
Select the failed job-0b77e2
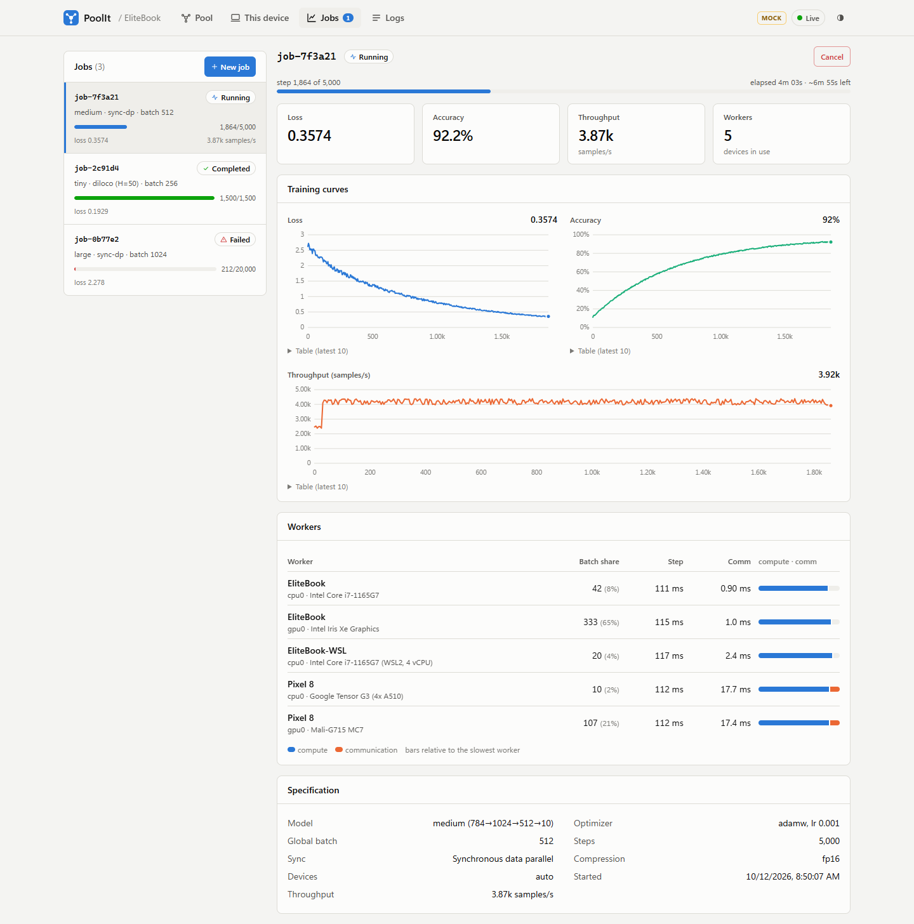pyautogui.click(x=165, y=260)
